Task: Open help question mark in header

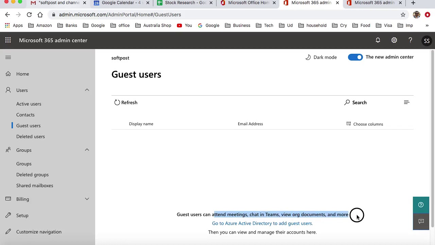Action: [x=411, y=40]
